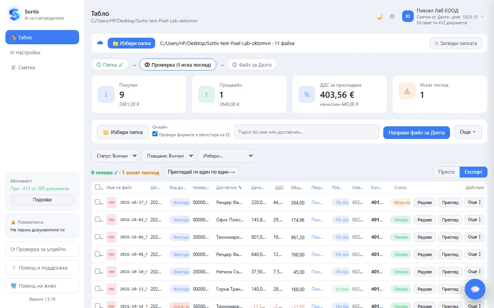Click the Искат поглед warning icon
This screenshot has height=308, width=494.
pos(407,91)
